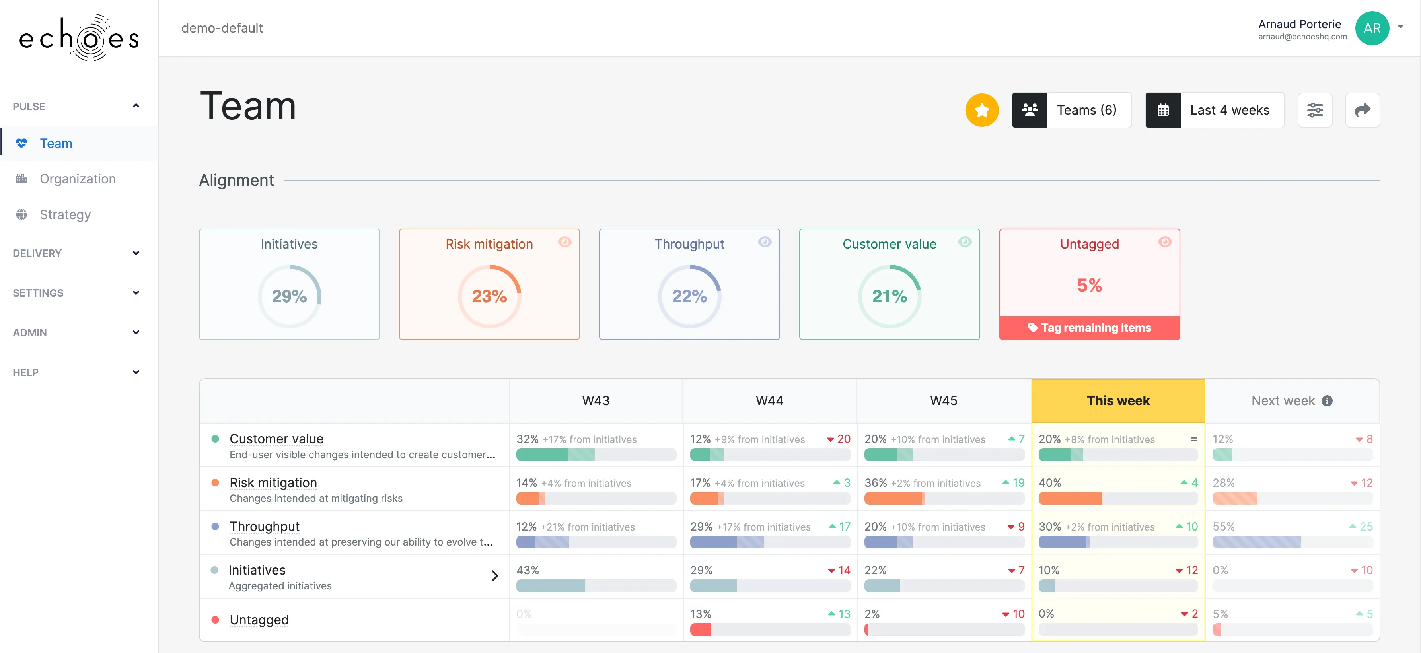Screen dimensions: 1421x653
Task: Open user account dropdown arrow
Action: coord(1400,27)
